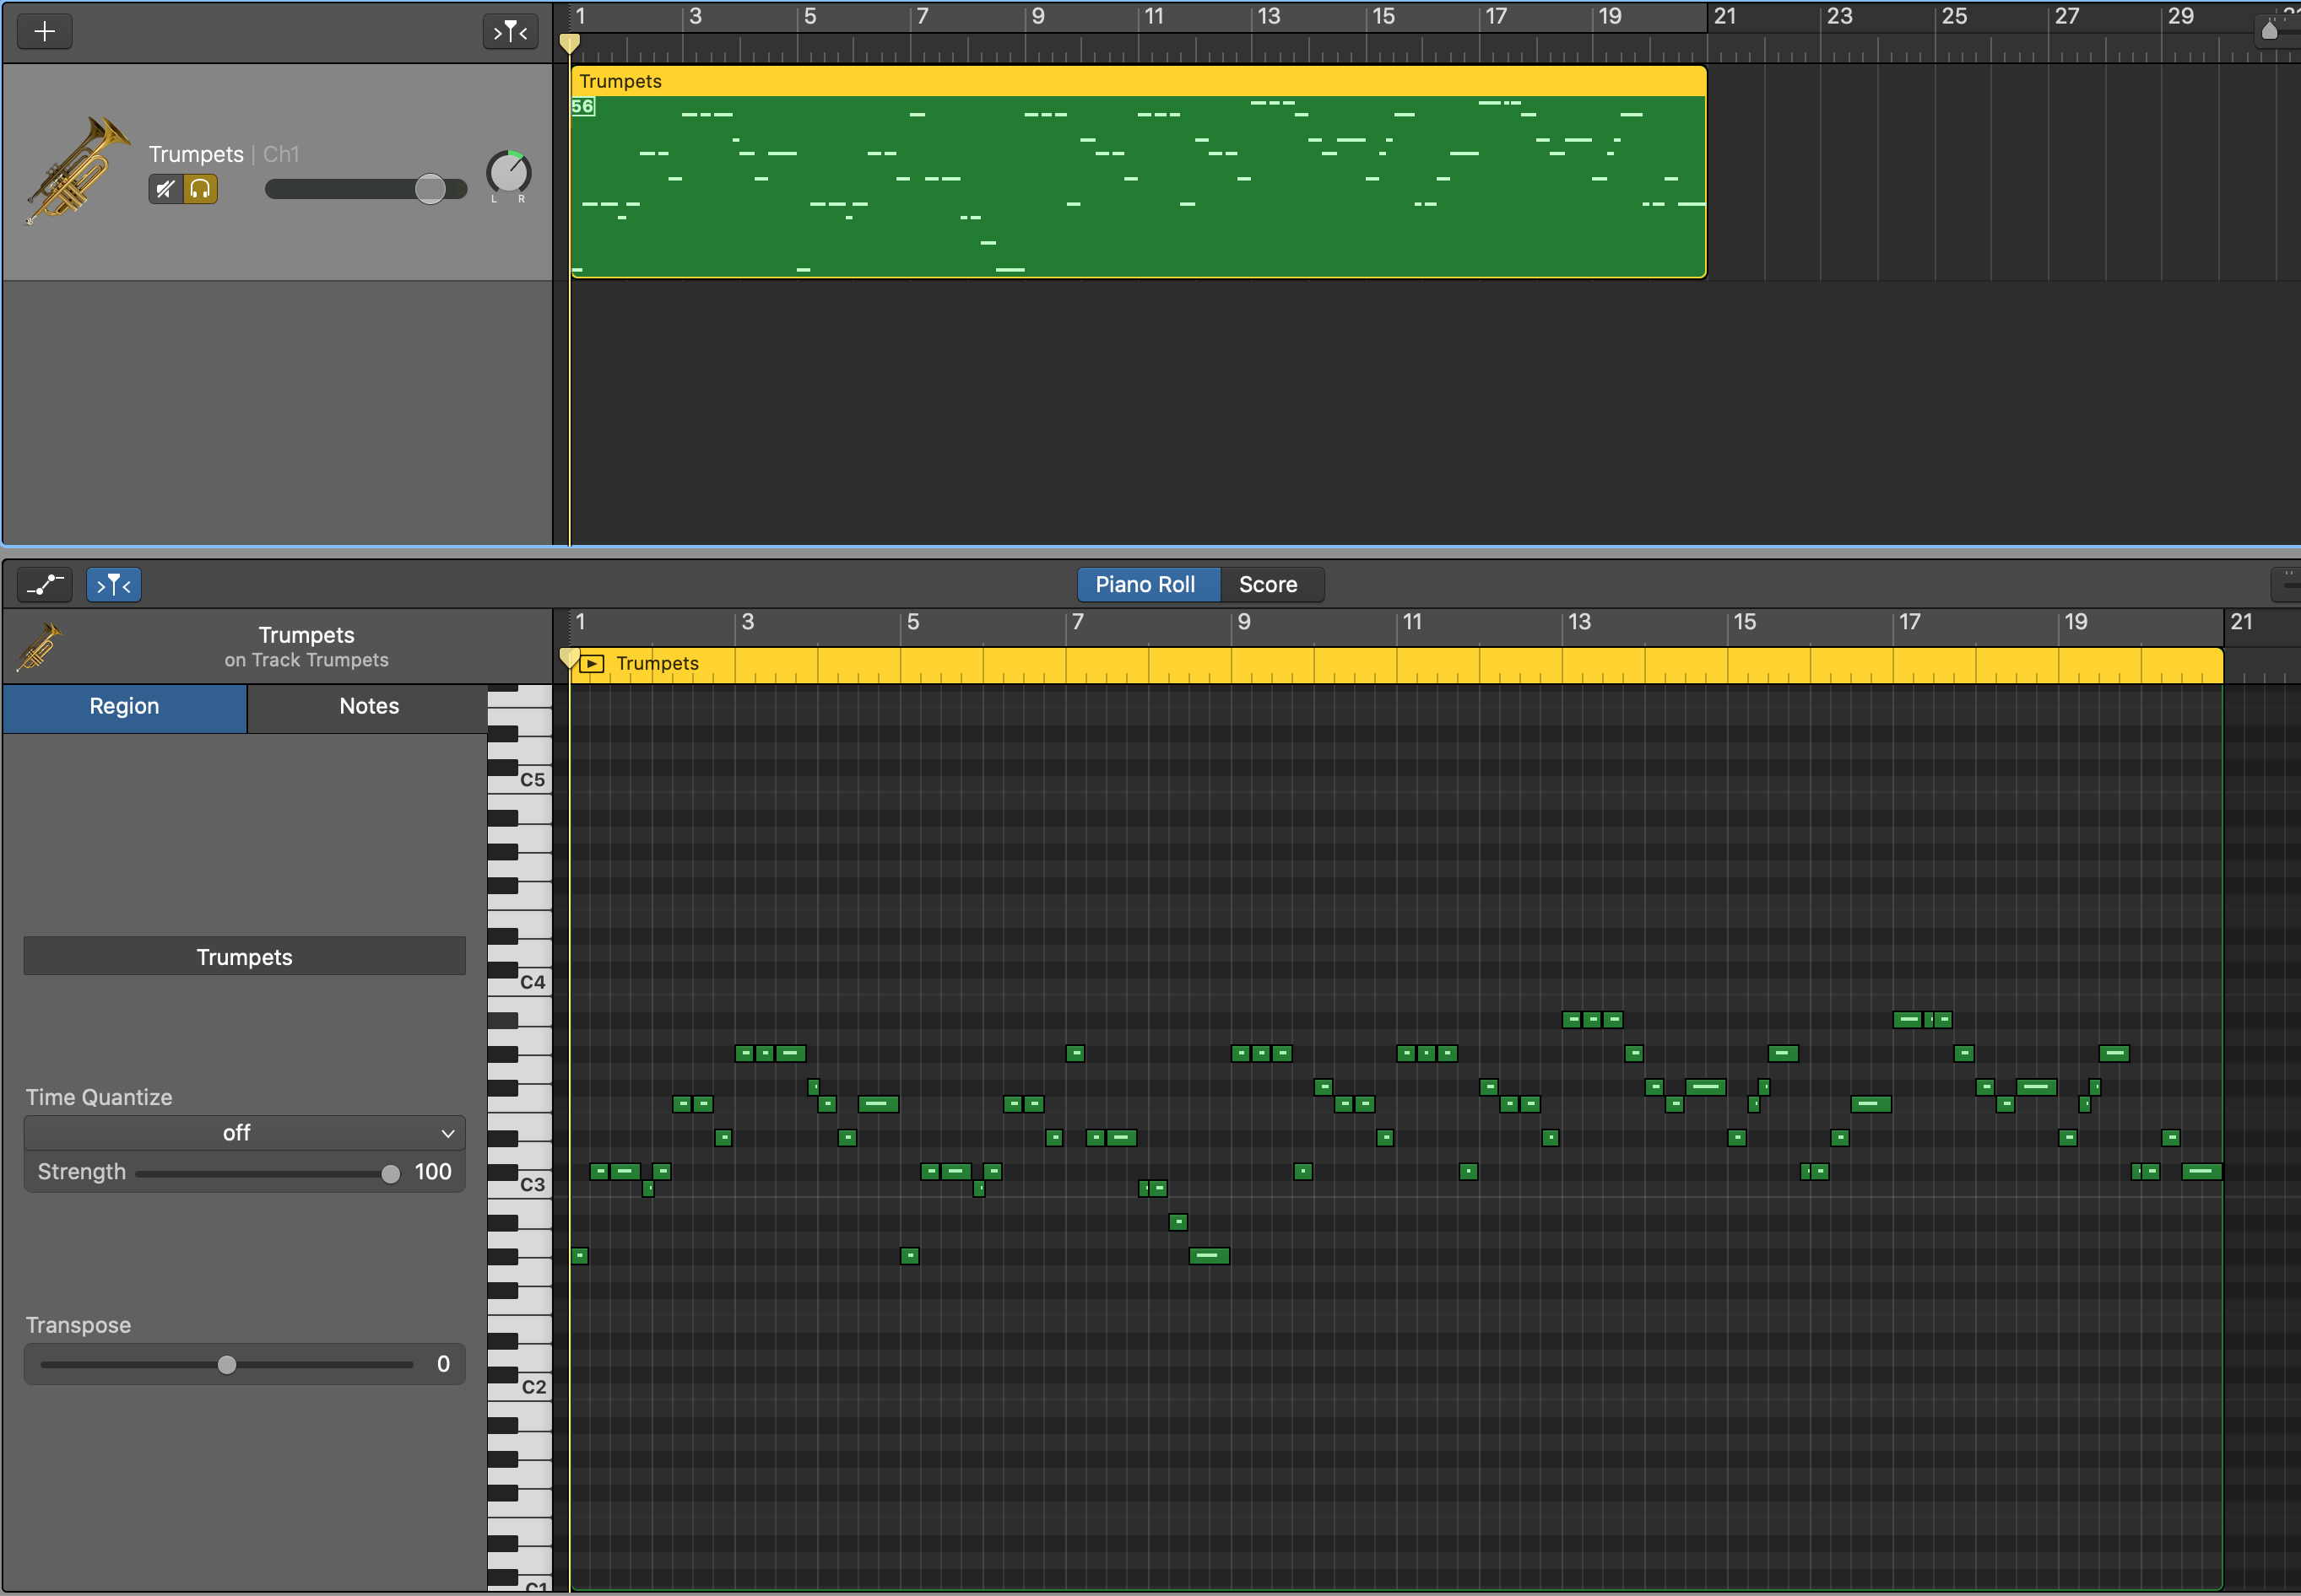Switch to Score view
This screenshot has width=2301, height=1596.
click(1268, 585)
